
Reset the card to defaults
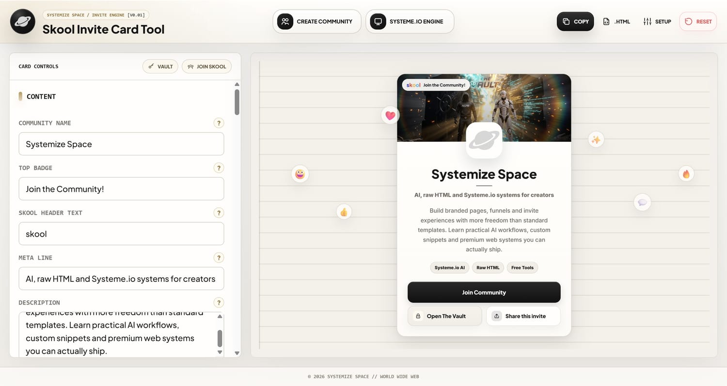[698, 21]
